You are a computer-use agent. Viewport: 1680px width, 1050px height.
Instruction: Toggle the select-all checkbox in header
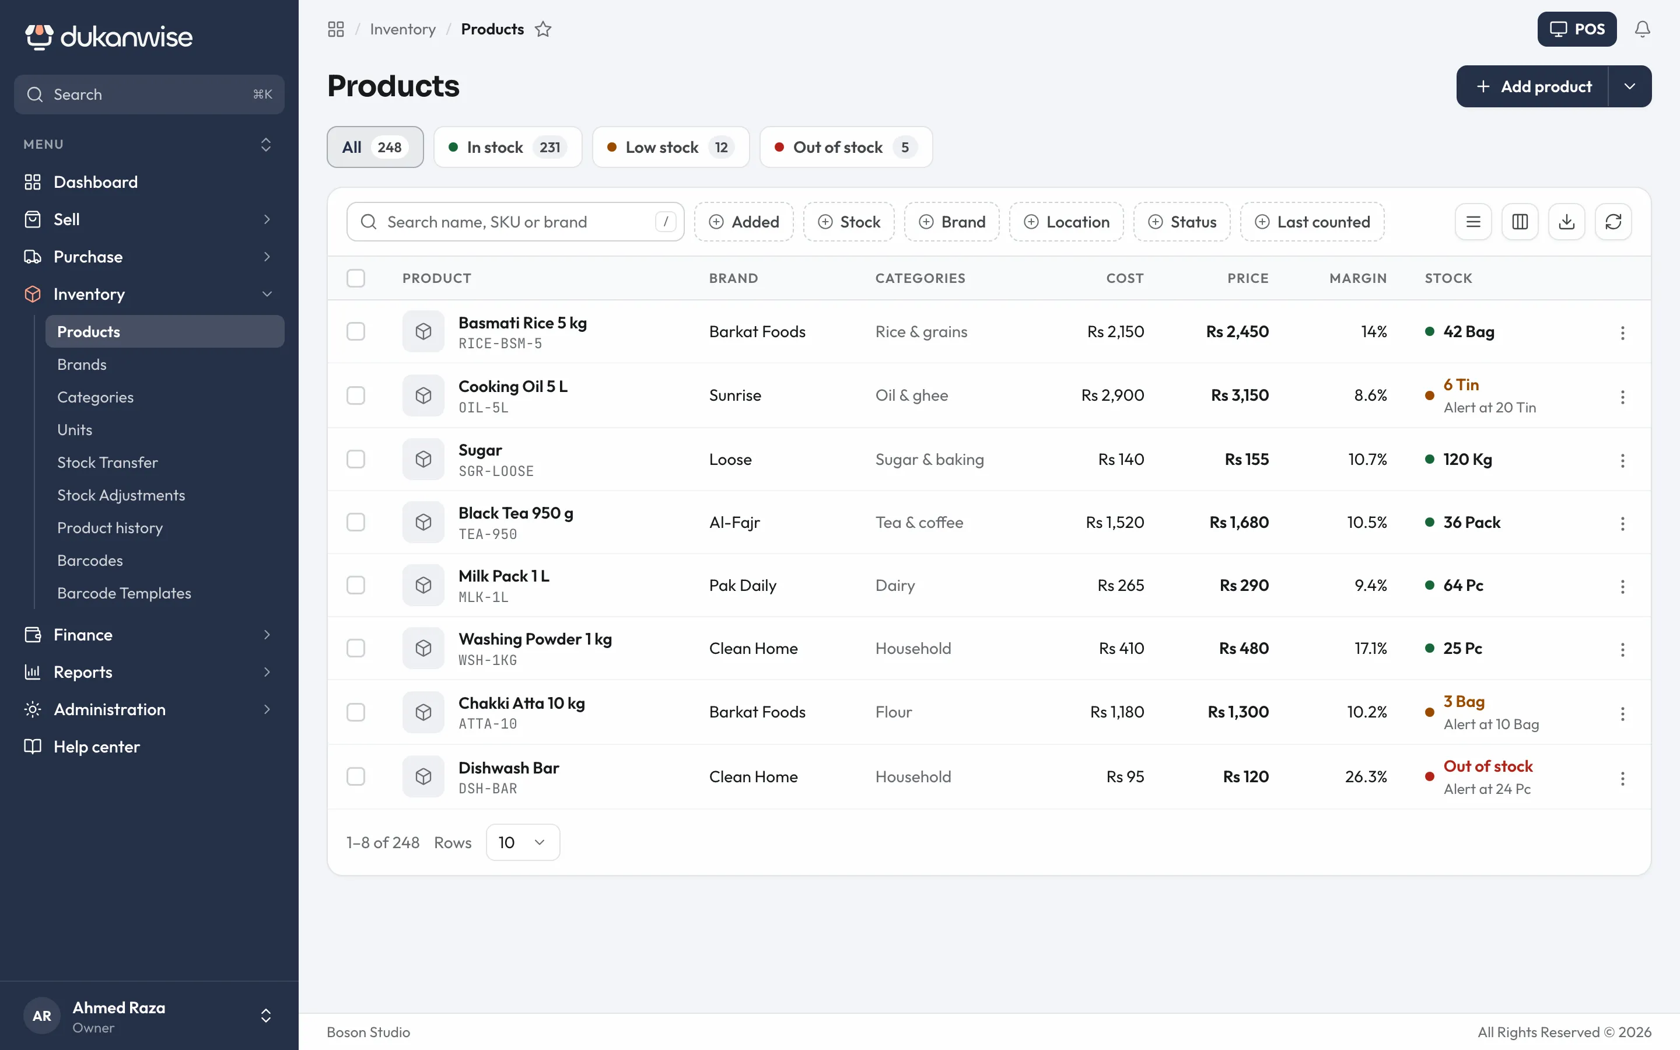[356, 278]
